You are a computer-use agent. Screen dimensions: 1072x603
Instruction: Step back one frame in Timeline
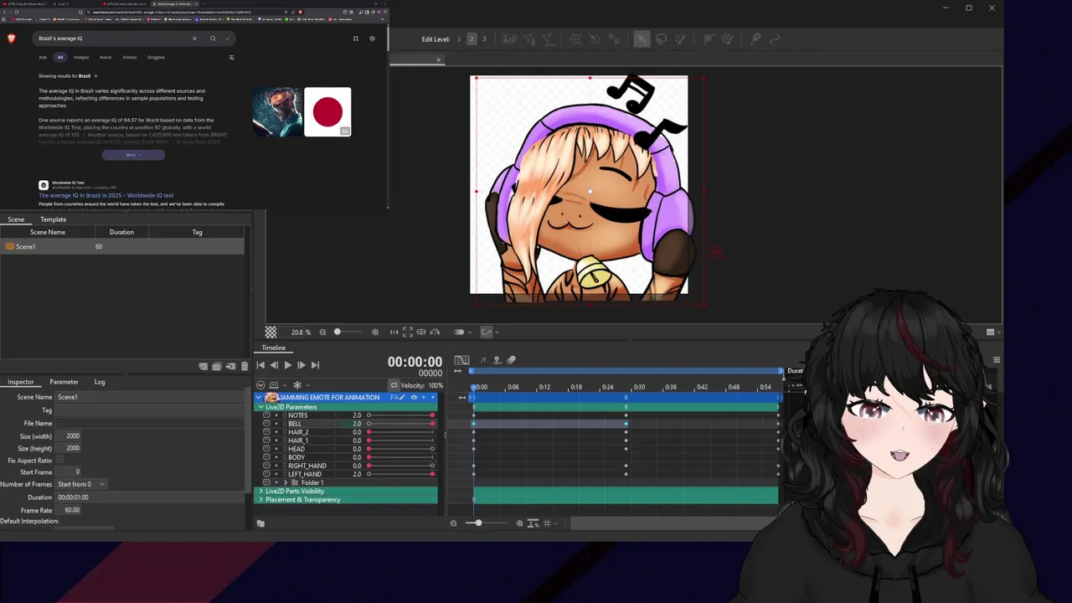coord(274,365)
